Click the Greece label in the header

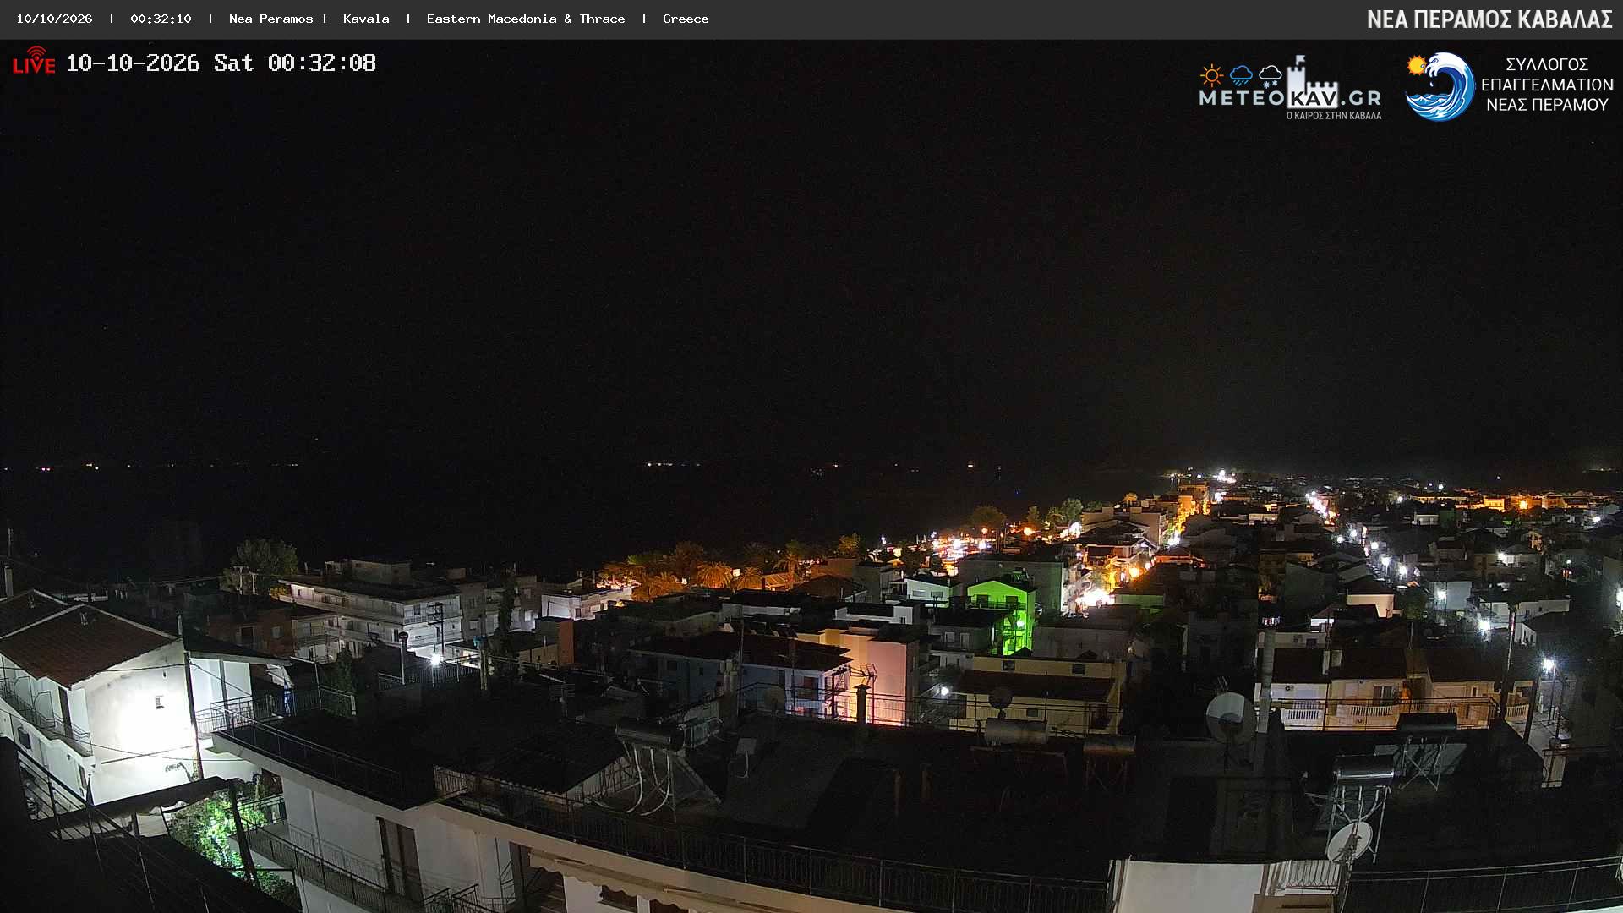pyautogui.click(x=686, y=19)
